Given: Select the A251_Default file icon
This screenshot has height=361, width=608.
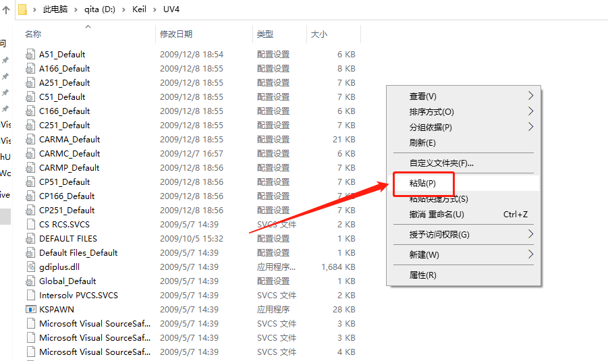Looking at the screenshot, I should (x=30, y=83).
